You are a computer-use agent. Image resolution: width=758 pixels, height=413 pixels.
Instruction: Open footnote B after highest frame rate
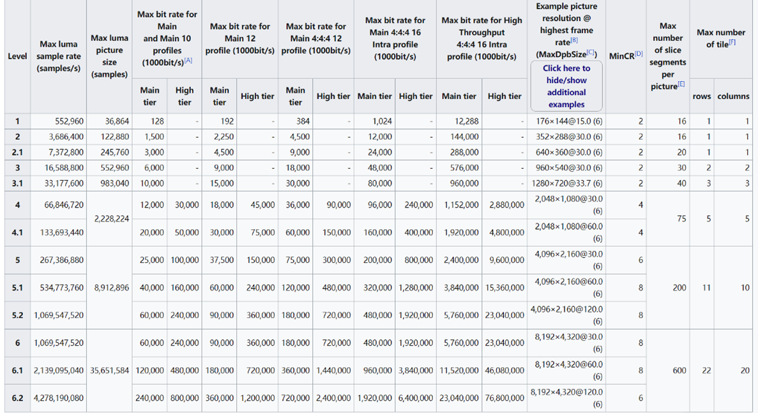coord(575,41)
